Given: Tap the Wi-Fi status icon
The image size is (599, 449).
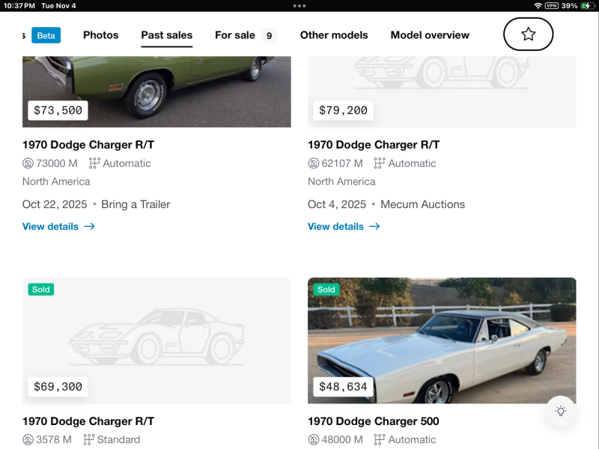Looking at the screenshot, I should click(538, 5).
